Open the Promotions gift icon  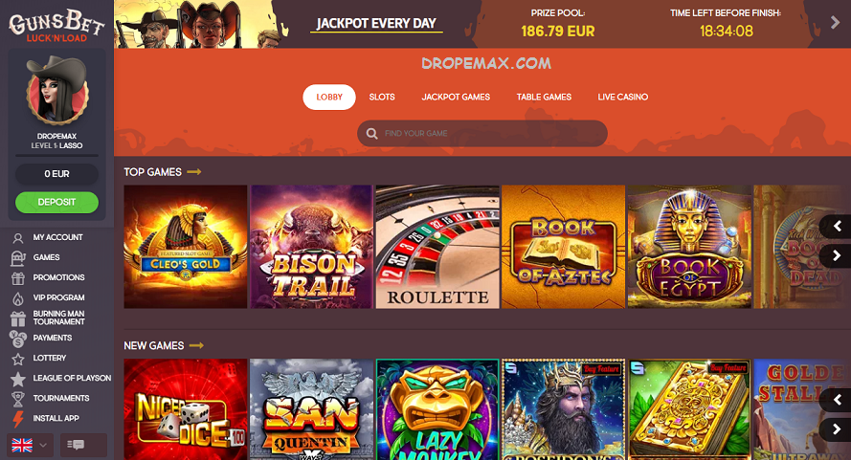(18, 278)
